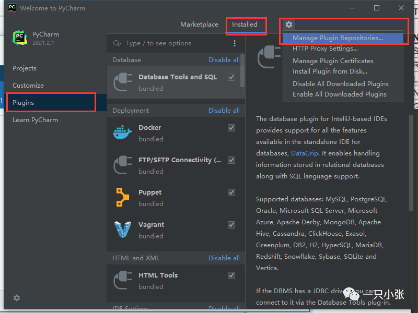This screenshot has height=313, width=418.
Task: Choose Install Plugin from Disk
Action: pos(343,71)
